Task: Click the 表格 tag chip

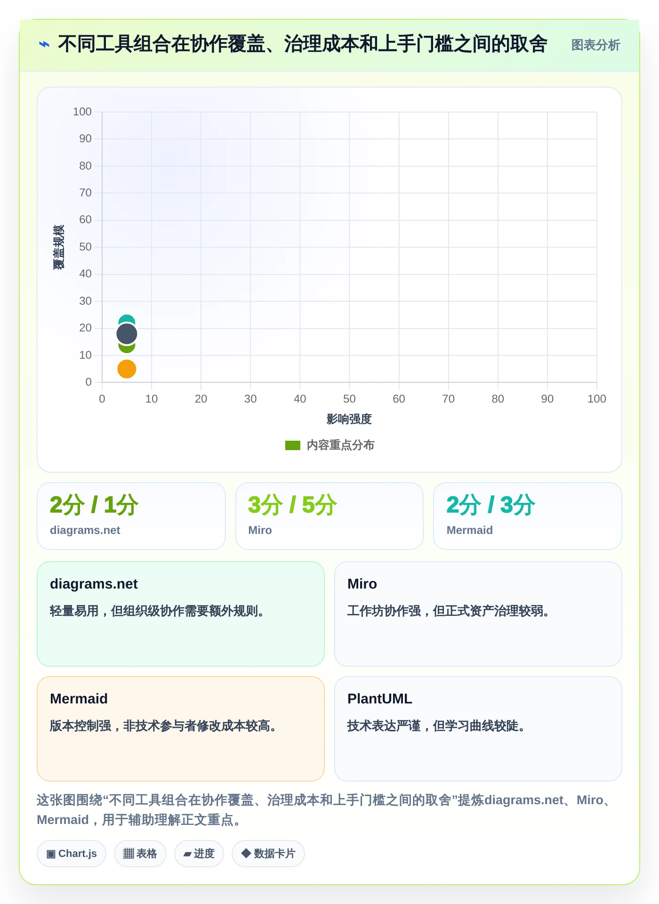Action: [140, 854]
